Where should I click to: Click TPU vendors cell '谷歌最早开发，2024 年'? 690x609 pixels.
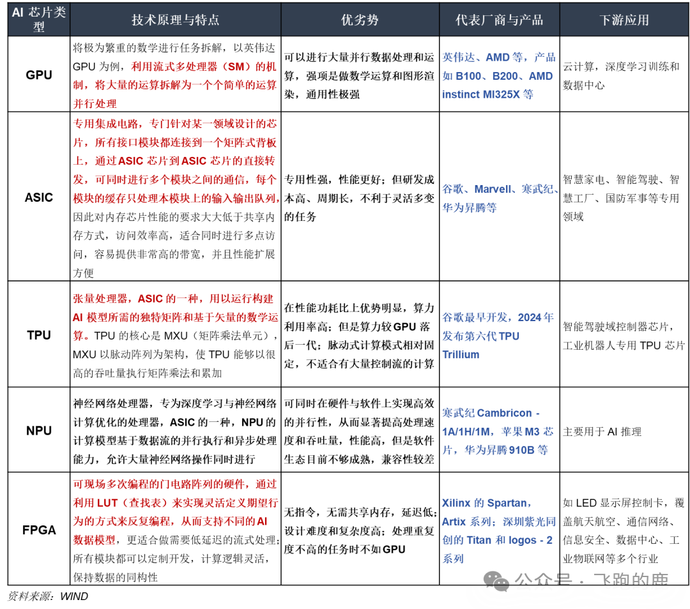pos(498,317)
